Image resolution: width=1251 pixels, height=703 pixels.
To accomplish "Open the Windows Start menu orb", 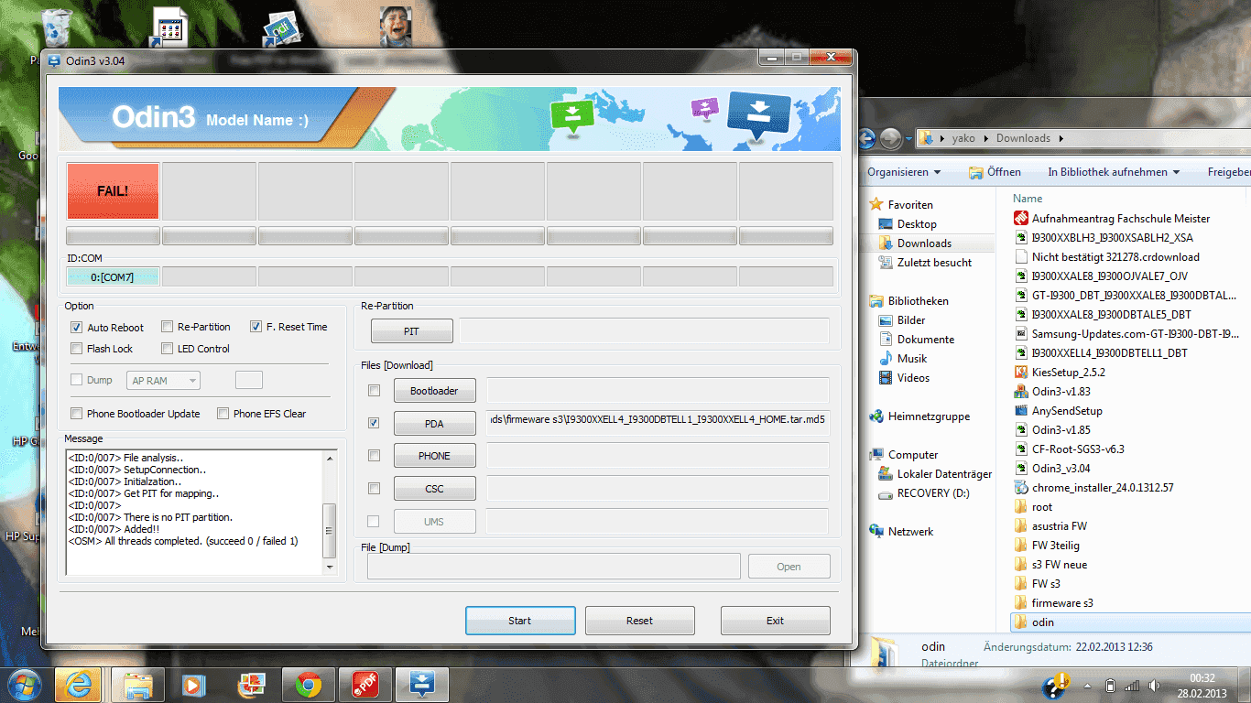I will coord(23,685).
